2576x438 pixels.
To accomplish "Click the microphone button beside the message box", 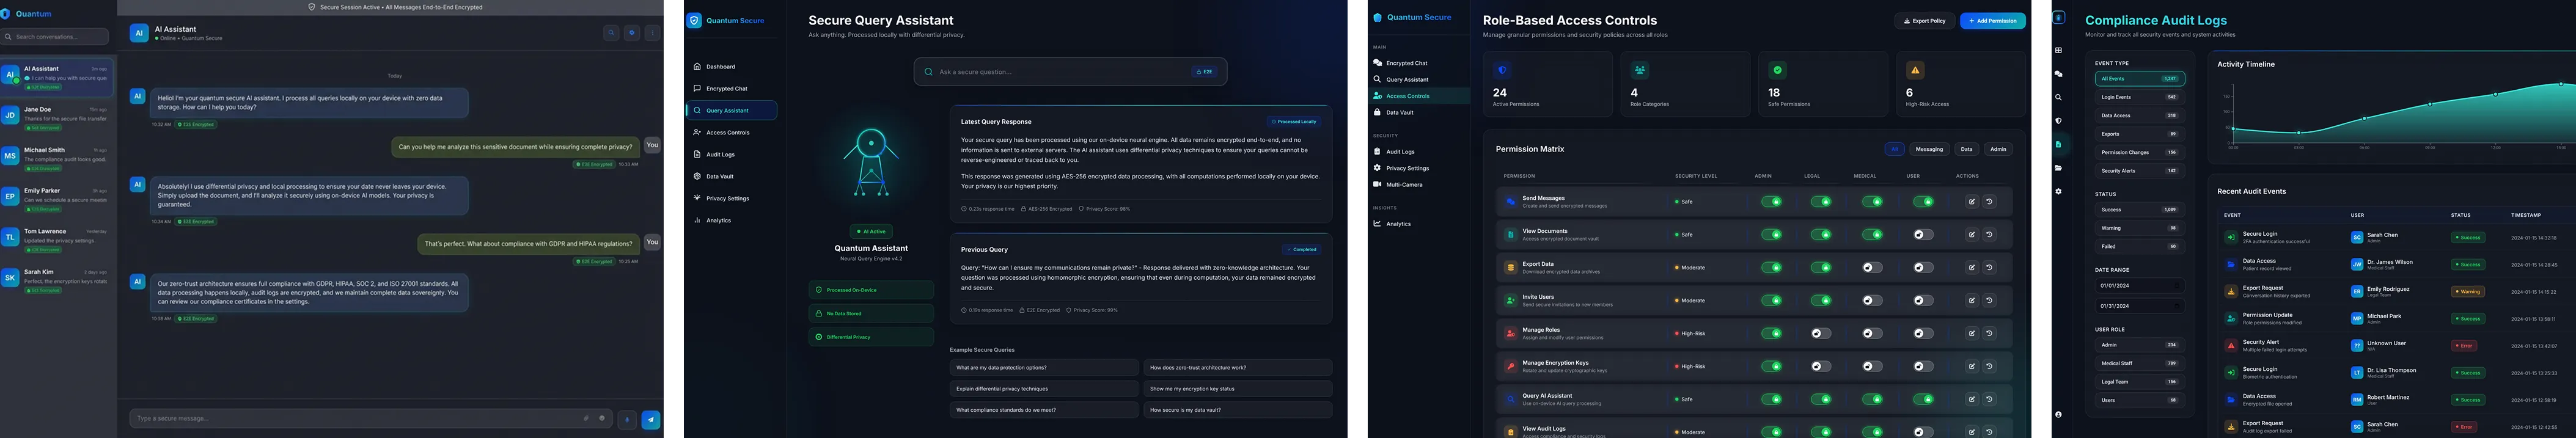I will point(627,419).
